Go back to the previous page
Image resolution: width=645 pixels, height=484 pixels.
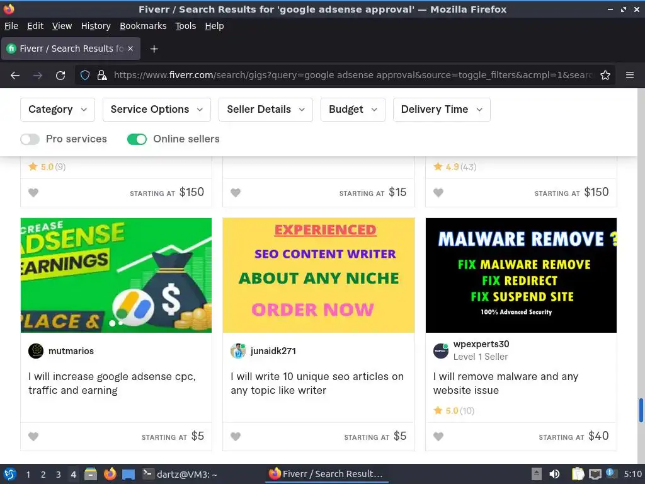pyautogui.click(x=15, y=76)
